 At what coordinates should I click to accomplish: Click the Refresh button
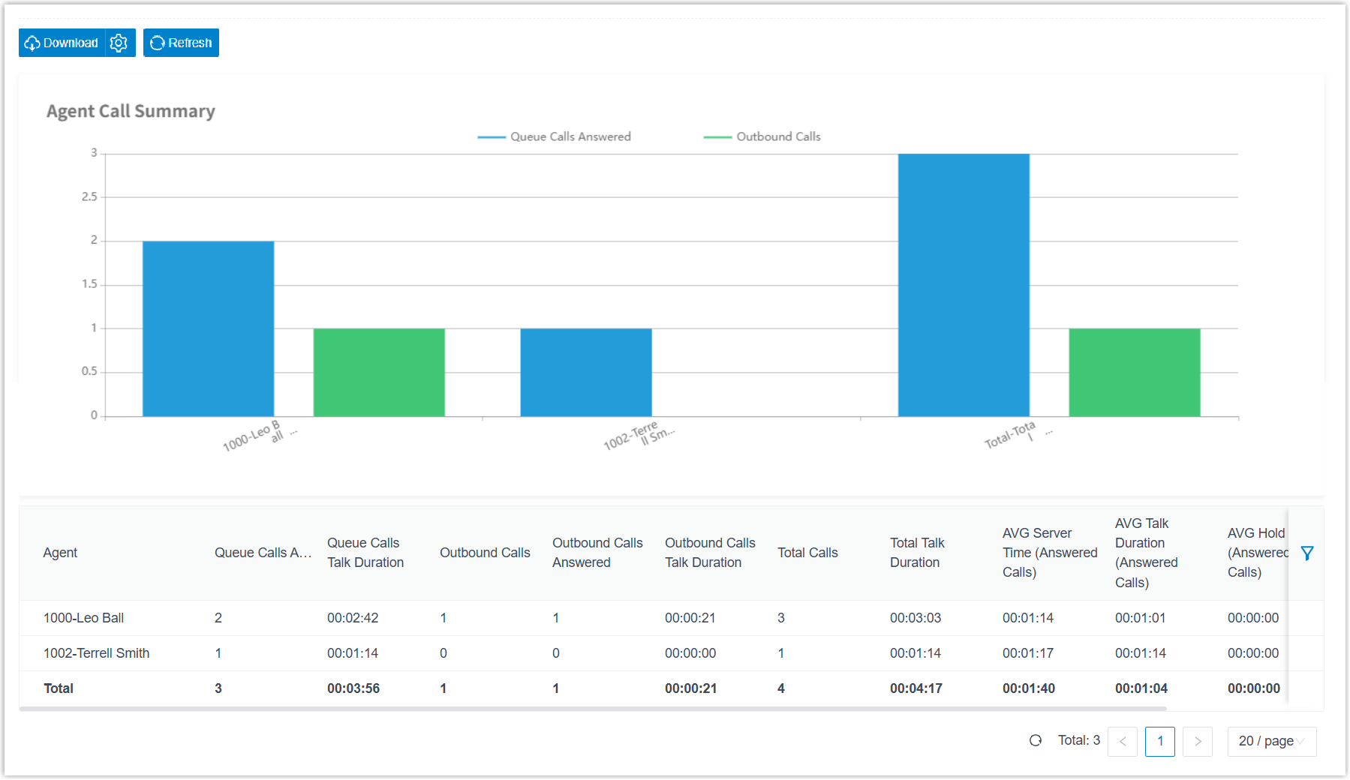pos(181,43)
